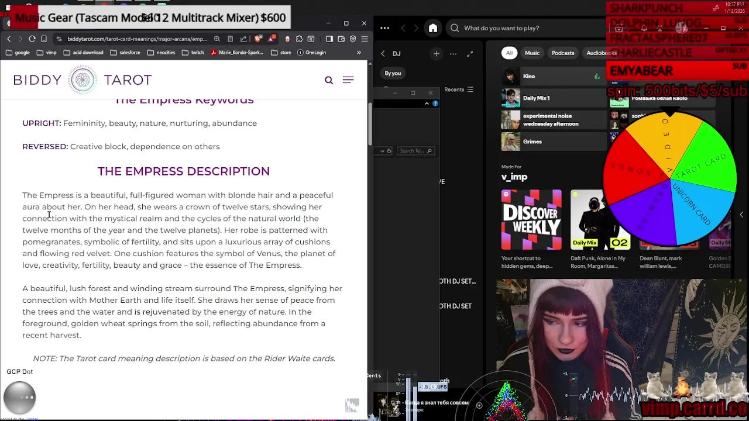Image resolution: width=749 pixels, height=421 pixels.
Task: Select the Music filter tab in Spotify
Action: [x=532, y=53]
